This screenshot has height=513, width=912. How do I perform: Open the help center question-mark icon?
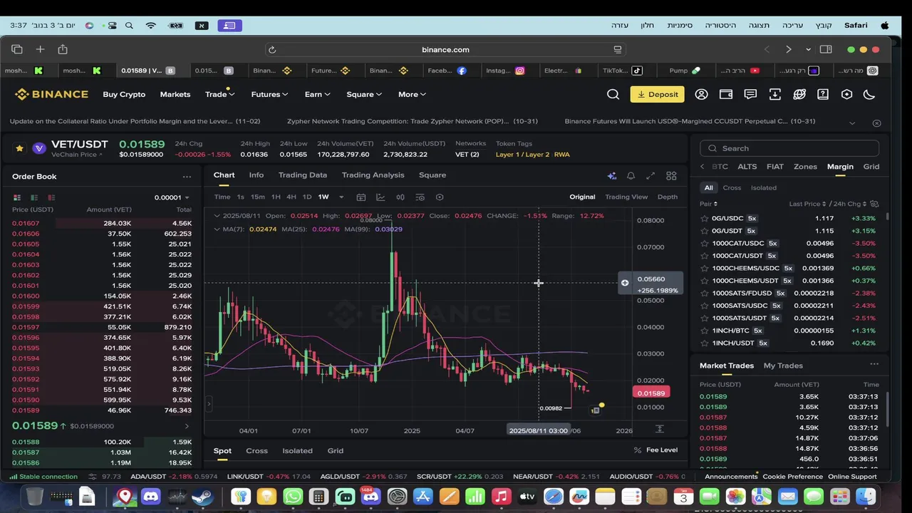[823, 94]
